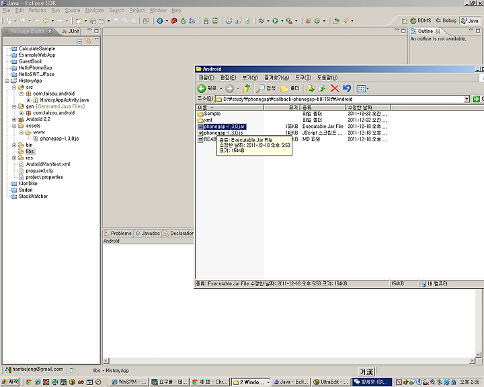This screenshot has width=484, height=387.
Task: Open the Run button dropdown arrow in Eclipse
Action: (x=282, y=21)
